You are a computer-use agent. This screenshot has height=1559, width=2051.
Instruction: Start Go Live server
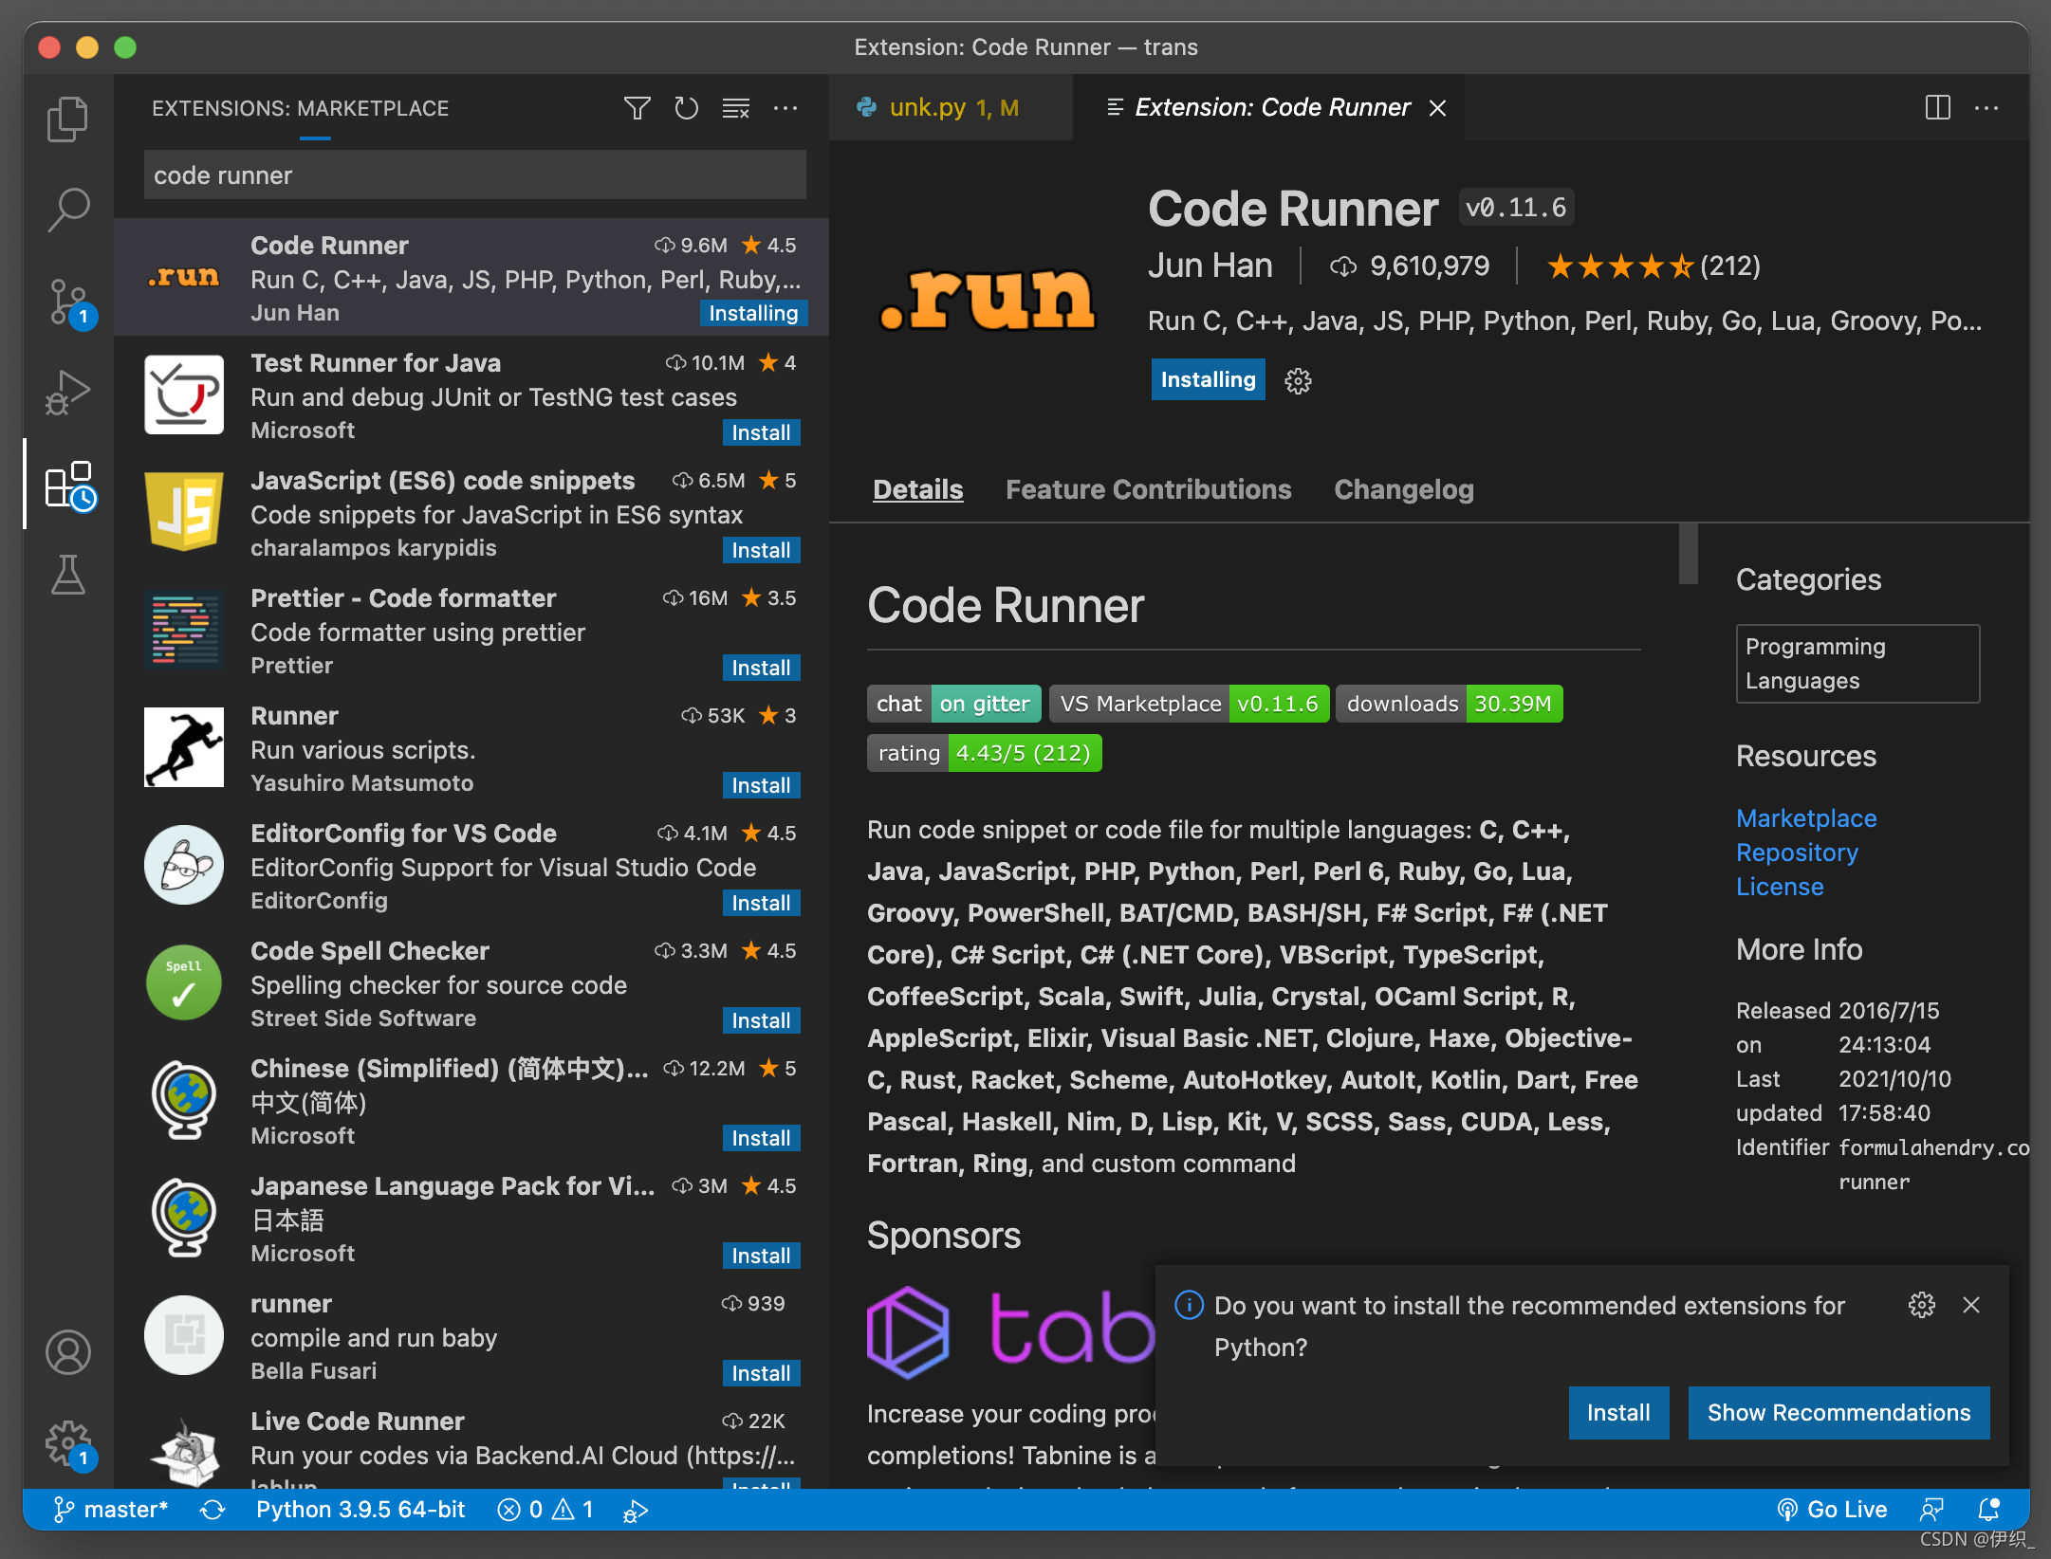tap(1832, 1509)
